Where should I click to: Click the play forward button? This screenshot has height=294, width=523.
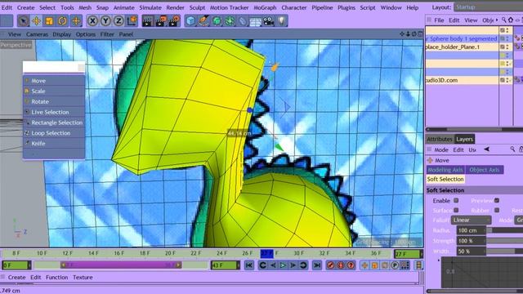click(283, 265)
